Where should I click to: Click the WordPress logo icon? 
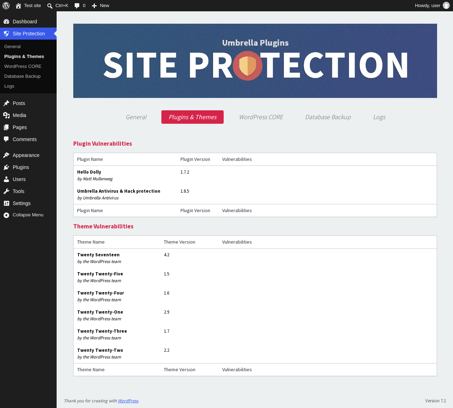[6, 6]
